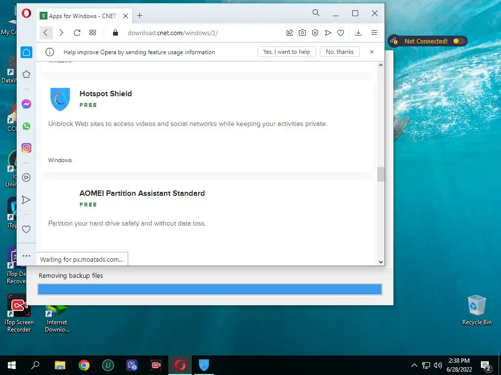Open the network status tray icon
Image resolution: width=501 pixels, height=375 pixels.
coord(426,365)
